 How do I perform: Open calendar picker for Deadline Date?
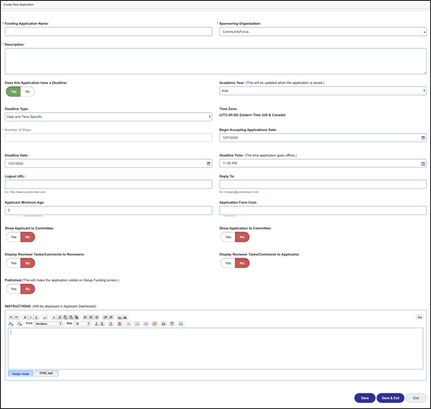(x=208, y=163)
